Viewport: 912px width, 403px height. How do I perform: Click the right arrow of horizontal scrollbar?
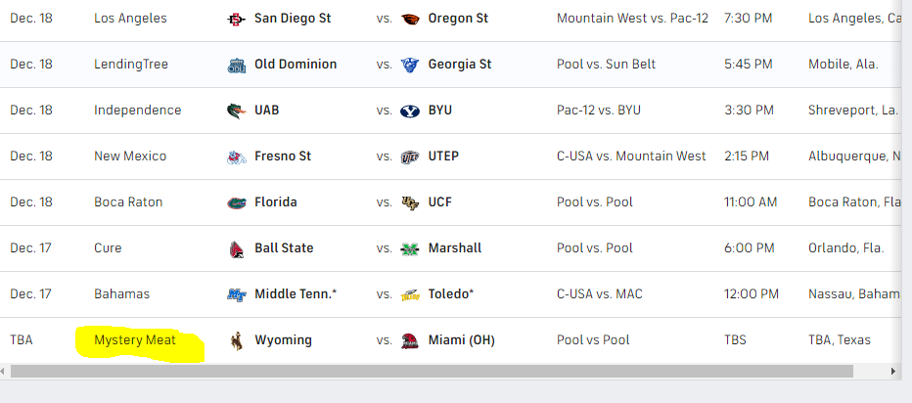893,371
